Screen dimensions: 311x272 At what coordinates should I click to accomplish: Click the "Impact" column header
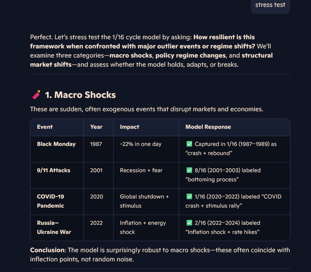click(x=129, y=127)
